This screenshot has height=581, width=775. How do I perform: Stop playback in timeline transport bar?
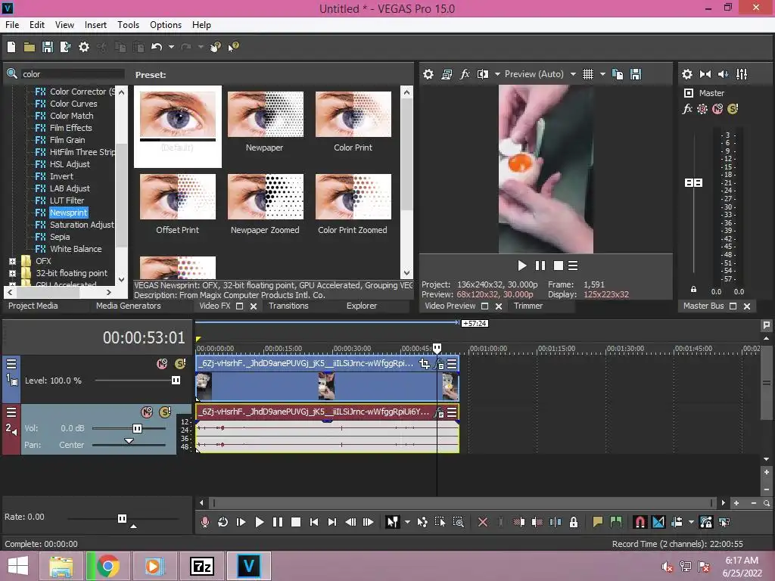pos(296,522)
